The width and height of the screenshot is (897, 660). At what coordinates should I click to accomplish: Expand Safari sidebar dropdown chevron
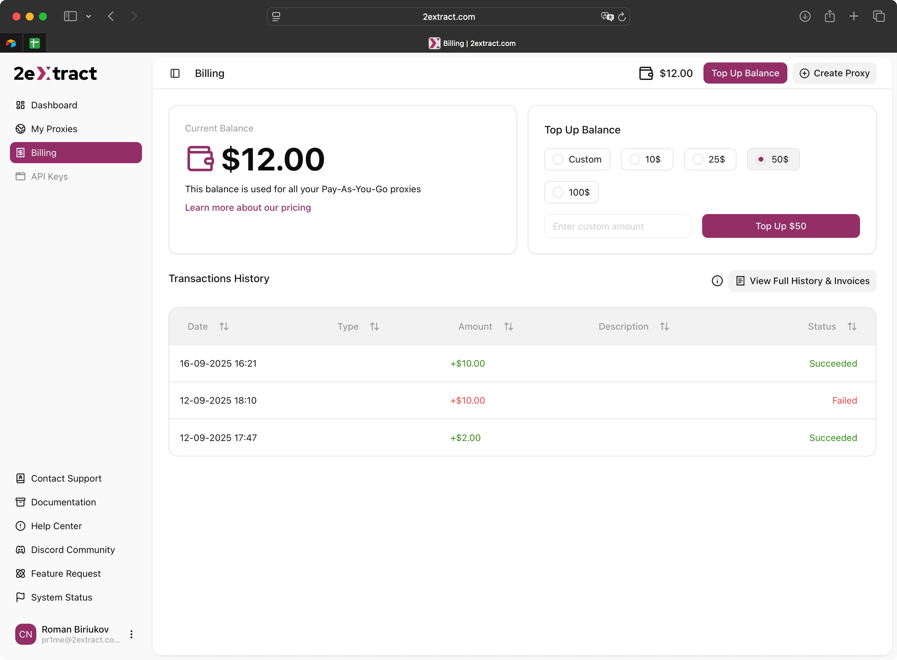[89, 17]
